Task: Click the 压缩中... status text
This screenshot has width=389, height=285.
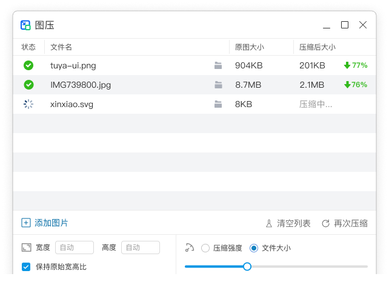Action: (316, 104)
